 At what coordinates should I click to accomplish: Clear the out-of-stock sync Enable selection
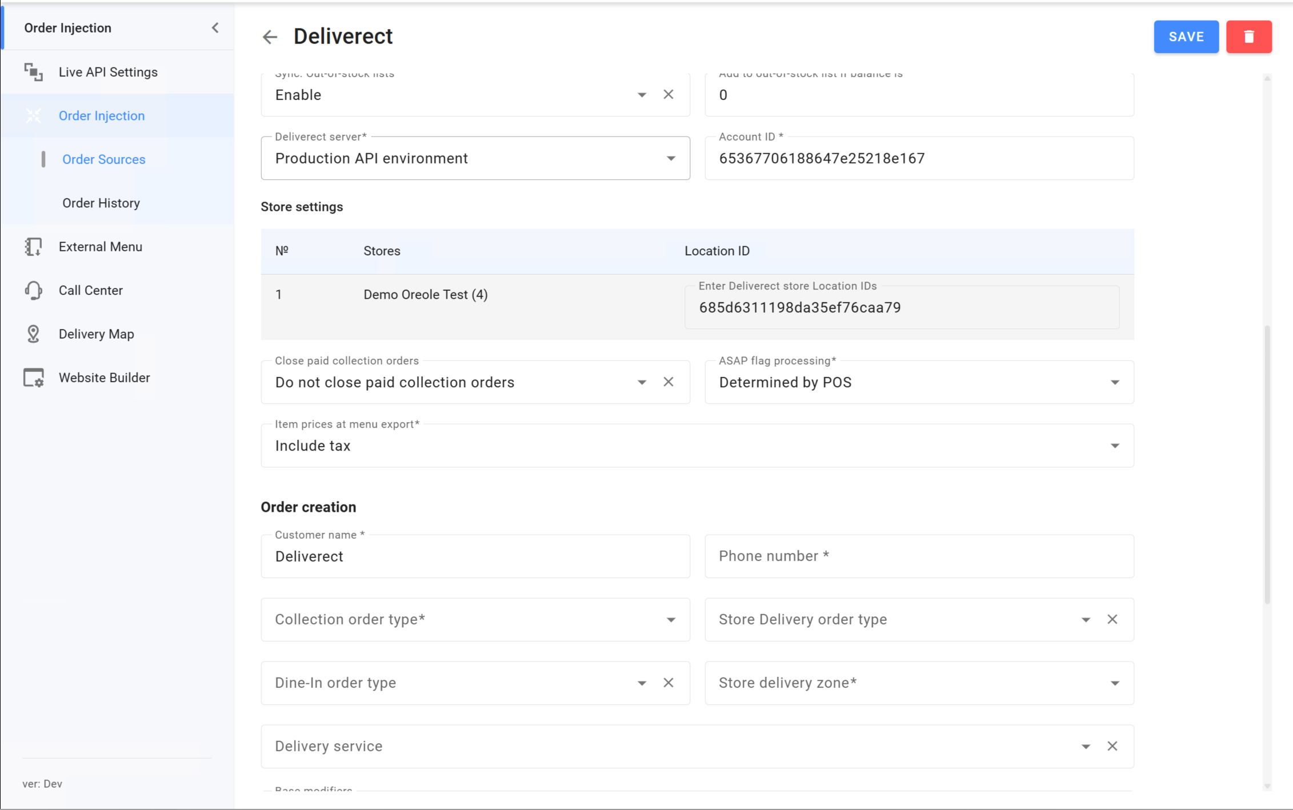[668, 95]
